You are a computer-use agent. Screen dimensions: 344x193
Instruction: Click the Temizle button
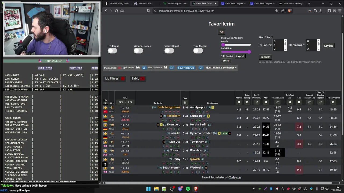point(265,57)
